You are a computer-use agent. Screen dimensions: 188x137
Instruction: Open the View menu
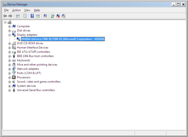[x=27, y=10]
